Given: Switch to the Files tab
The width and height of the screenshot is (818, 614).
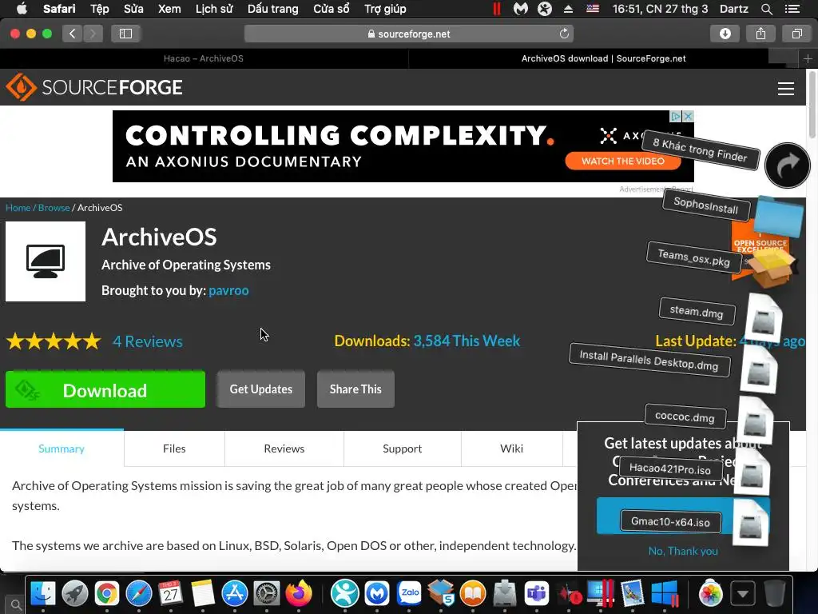Looking at the screenshot, I should click(174, 449).
